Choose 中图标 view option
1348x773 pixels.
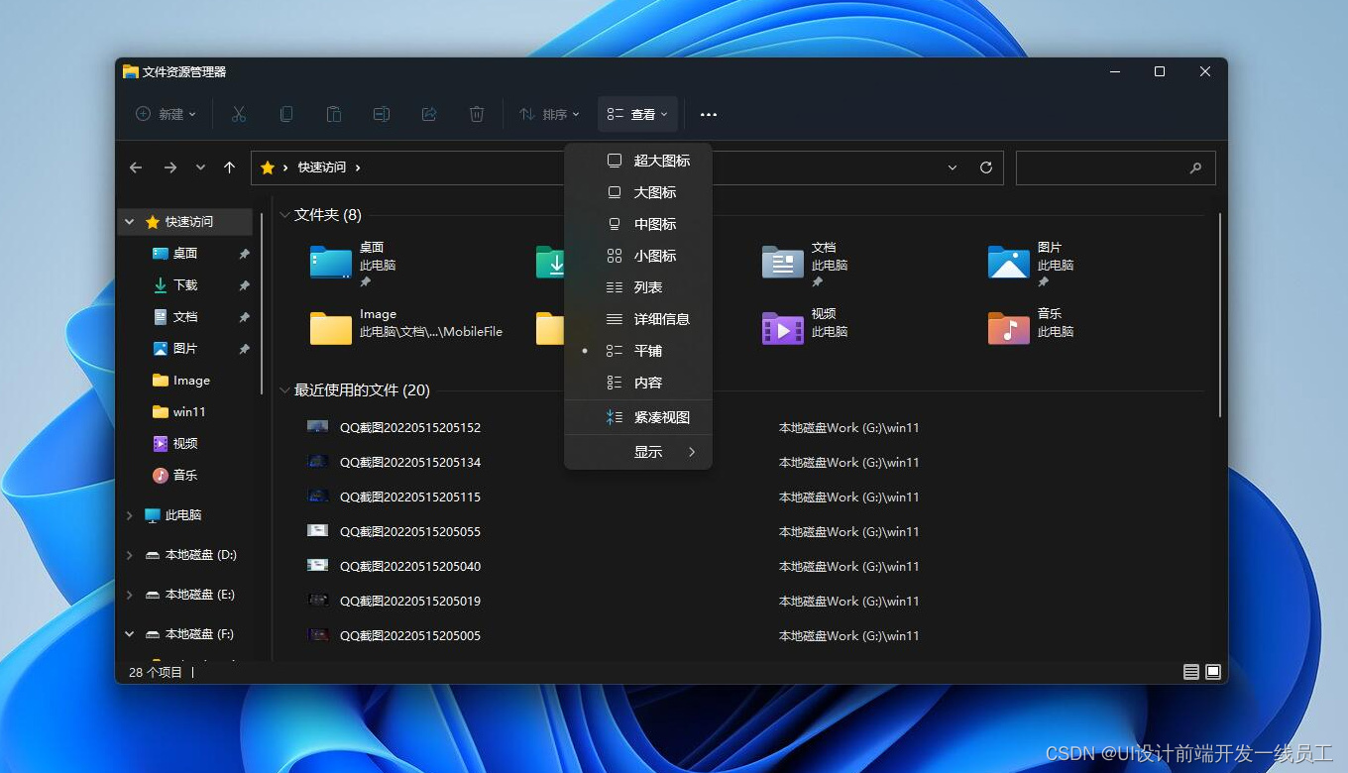click(638, 224)
